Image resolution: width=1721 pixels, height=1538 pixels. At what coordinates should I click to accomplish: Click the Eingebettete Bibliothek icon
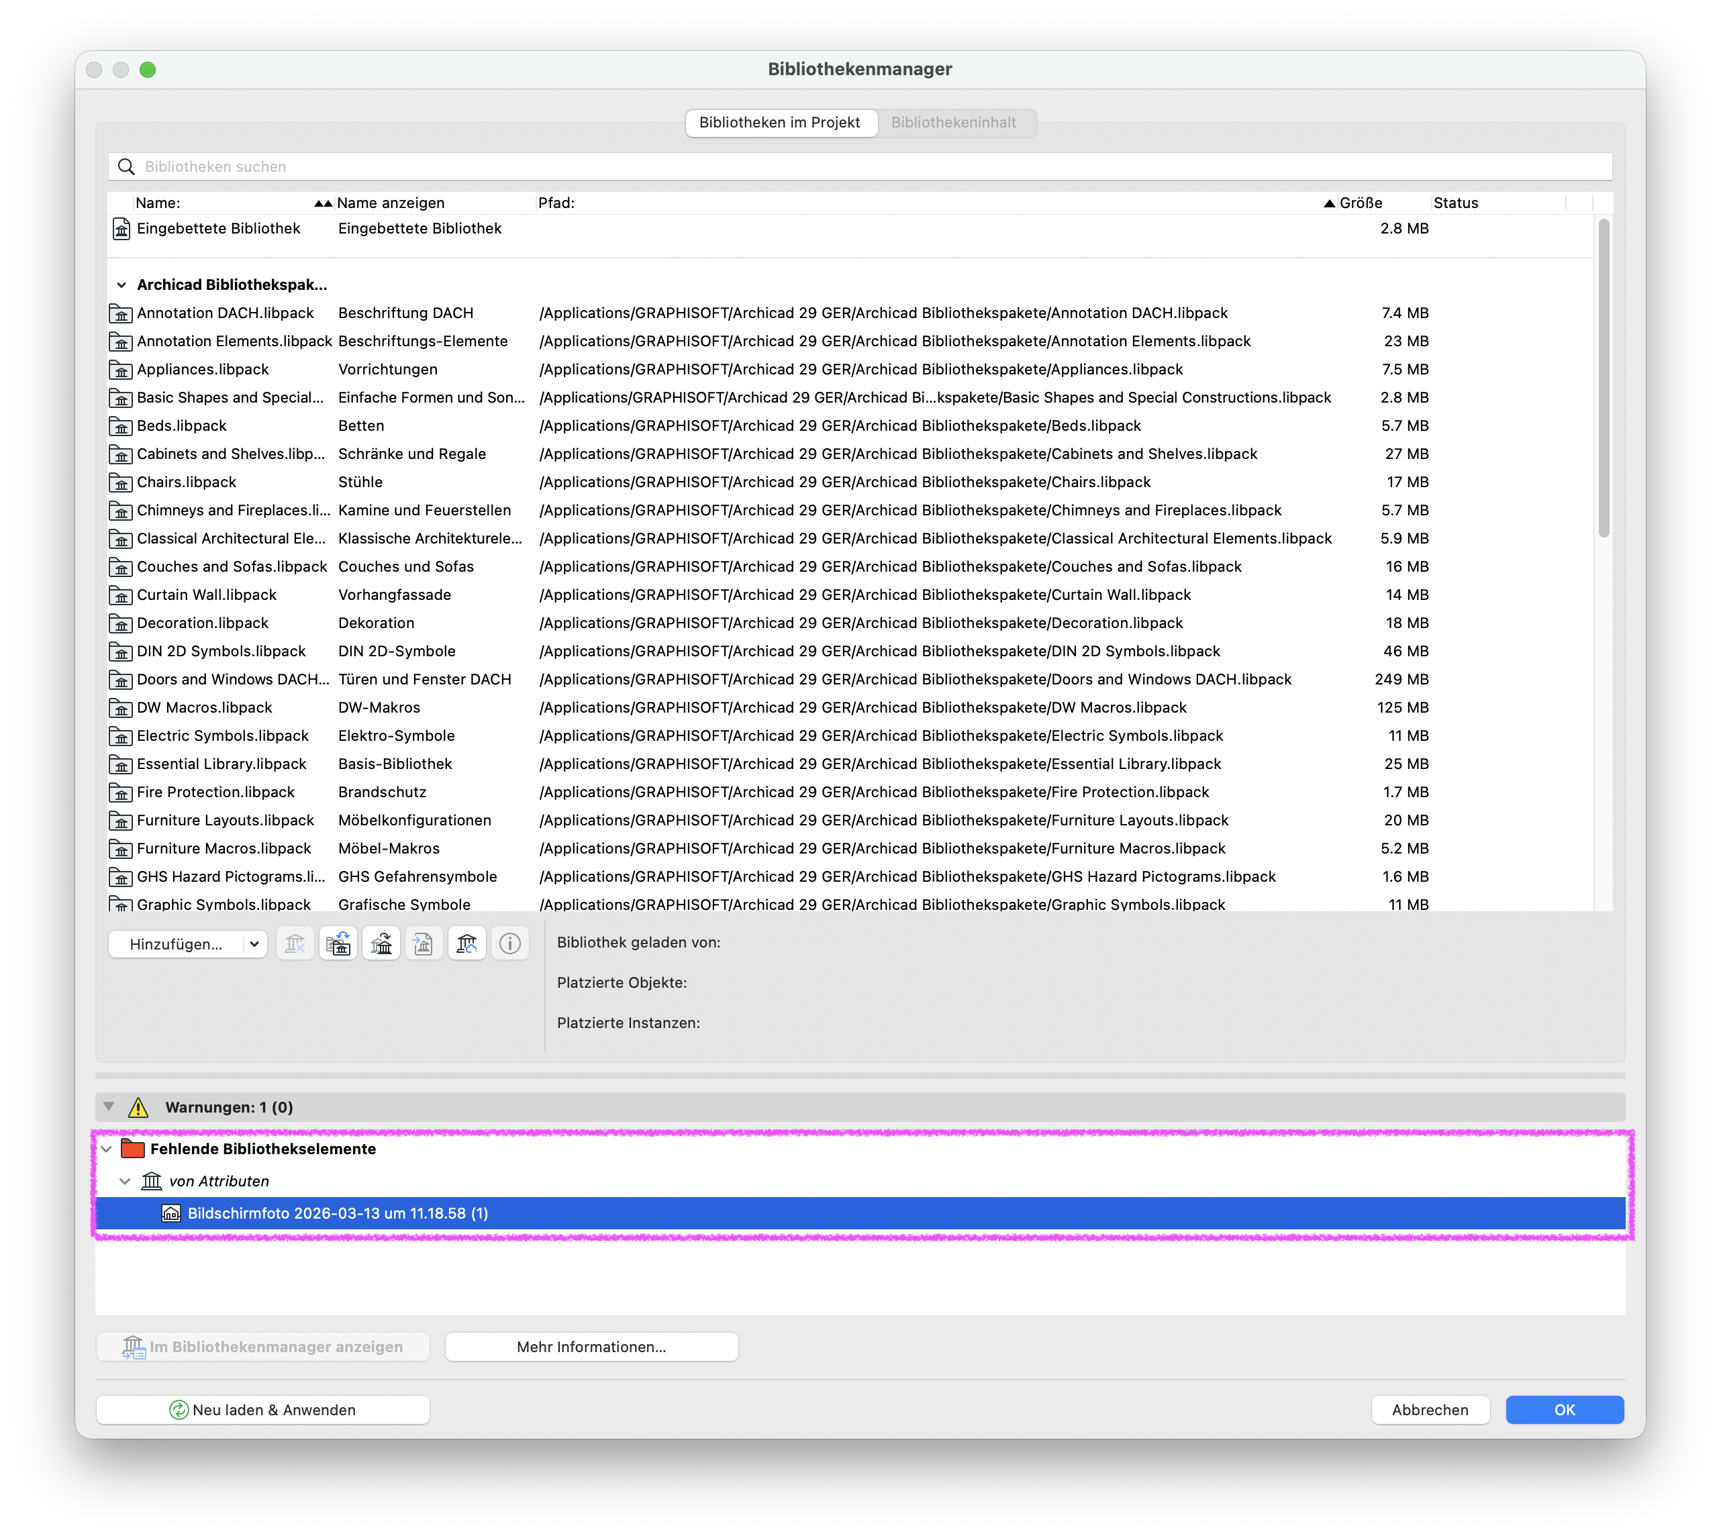pyautogui.click(x=121, y=229)
